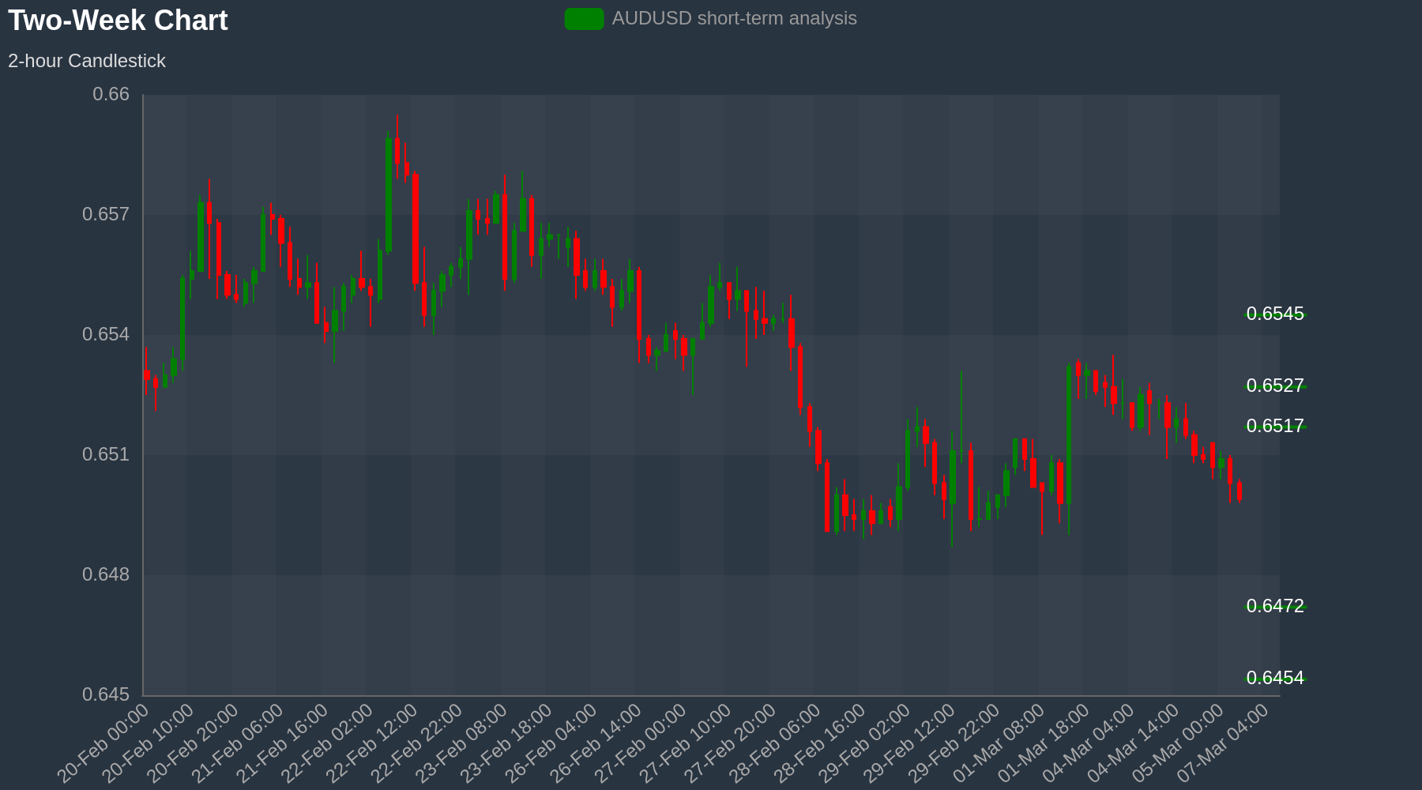The height and width of the screenshot is (790, 1422).
Task: Click the 27-Feb 10:00 x-axis label
Action: (x=686, y=743)
